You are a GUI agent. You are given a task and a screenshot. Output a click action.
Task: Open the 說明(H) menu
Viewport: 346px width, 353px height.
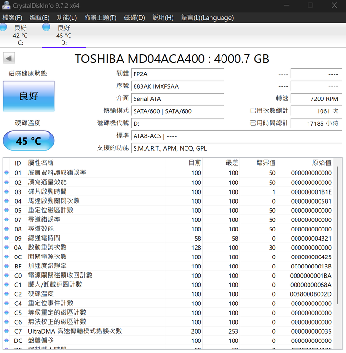point(163,18)
